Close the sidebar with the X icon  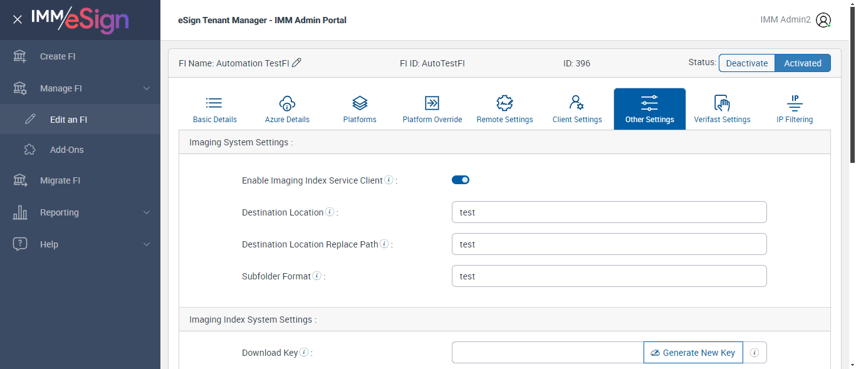coord(18,19)
